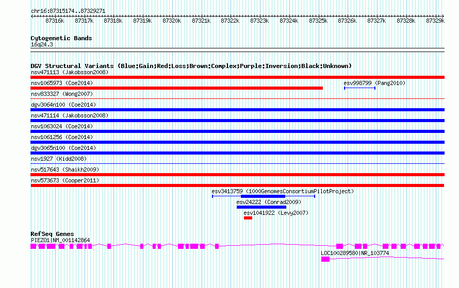The width and height of the screenshot is (459, 288).
Task: Open the dgv3064n100 (Coe2014) label
Action: coord(63,105)
